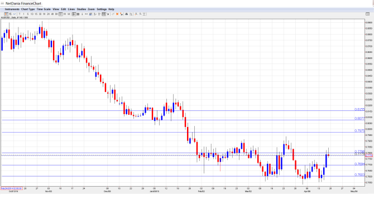The width and height of the screenshot is (374, 210).
Task: Click the blue stacked-lines toolbar icon
Action: click(90, 14)
